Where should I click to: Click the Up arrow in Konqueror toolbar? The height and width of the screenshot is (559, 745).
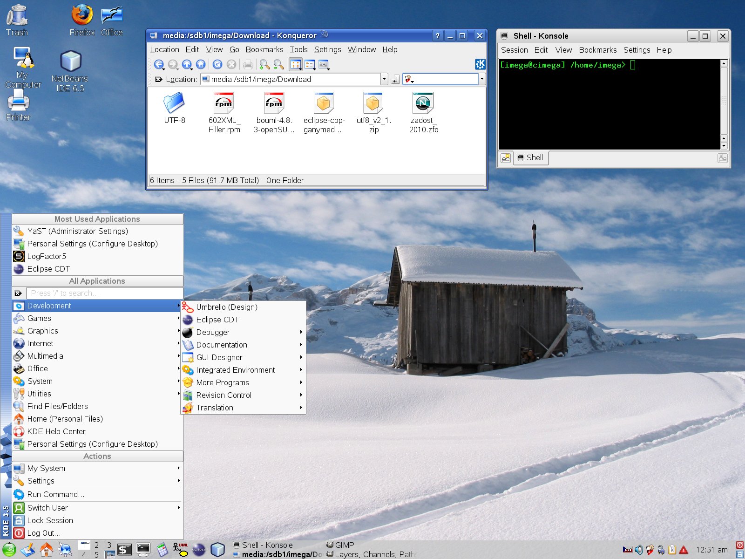coord(187,65)
